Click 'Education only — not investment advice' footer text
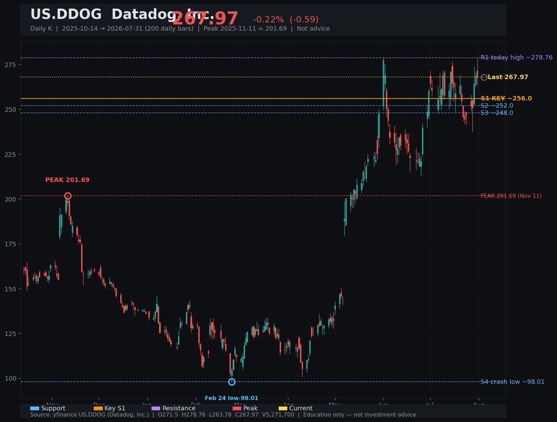The height and width of the screenshot is (422, 557). 359,415
